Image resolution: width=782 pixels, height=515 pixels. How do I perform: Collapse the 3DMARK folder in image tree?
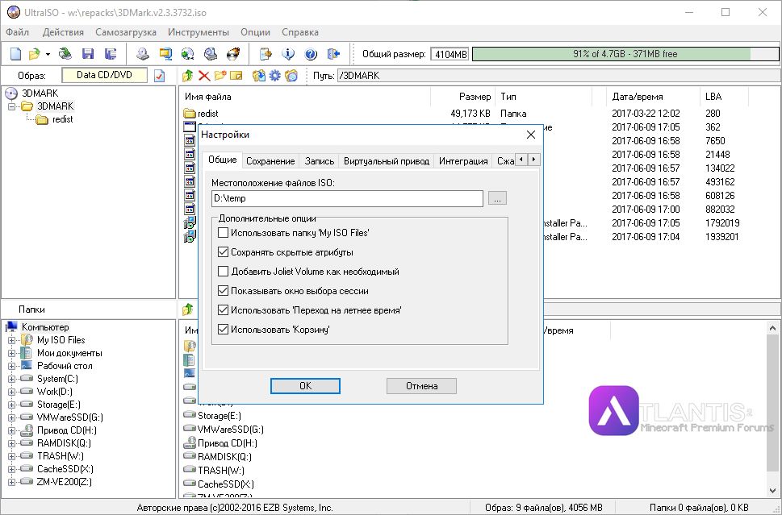click(11, 106)
